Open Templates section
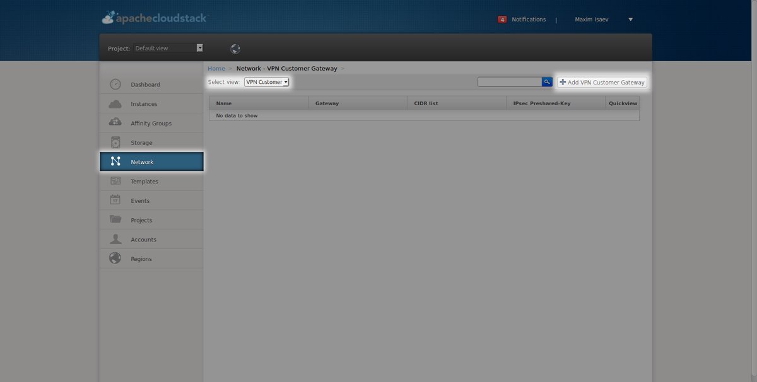The image size is (757, 382). (x=151, y=182)
